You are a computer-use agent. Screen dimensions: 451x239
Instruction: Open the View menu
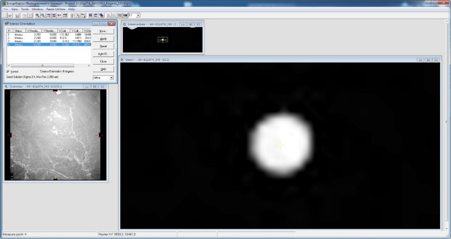pyautogui.click(x=15, y=9)
